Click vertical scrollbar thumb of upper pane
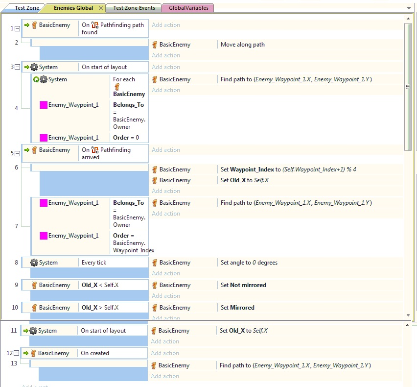The height and width of the screenshot is (387, 417). pos(408,87)
